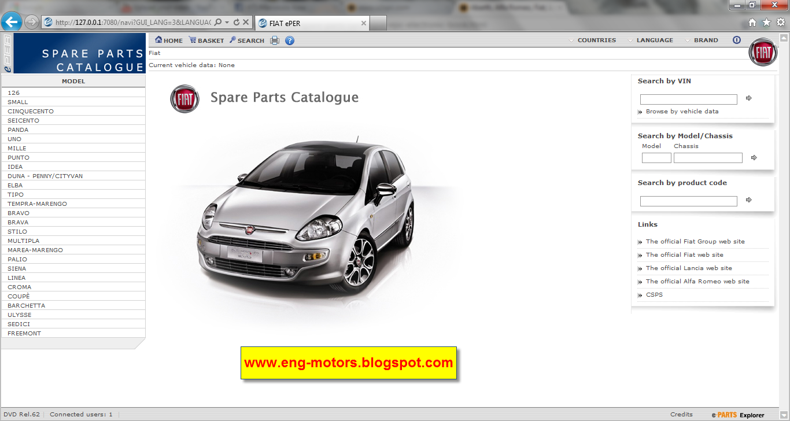Image resolution: width=790 pixels, height=421 pixels.
Task: Select the 126 model
Action: 73,93
